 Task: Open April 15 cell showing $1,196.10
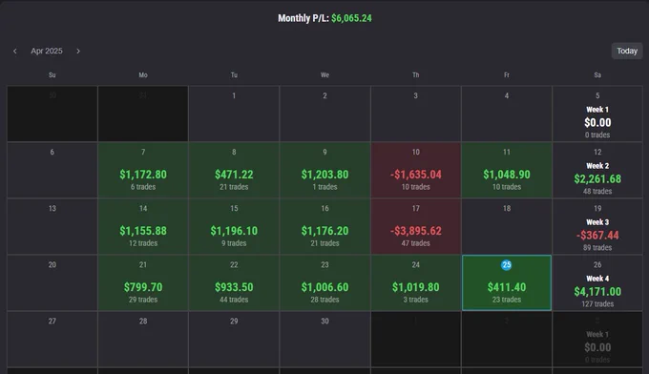[x=234, y=226]
